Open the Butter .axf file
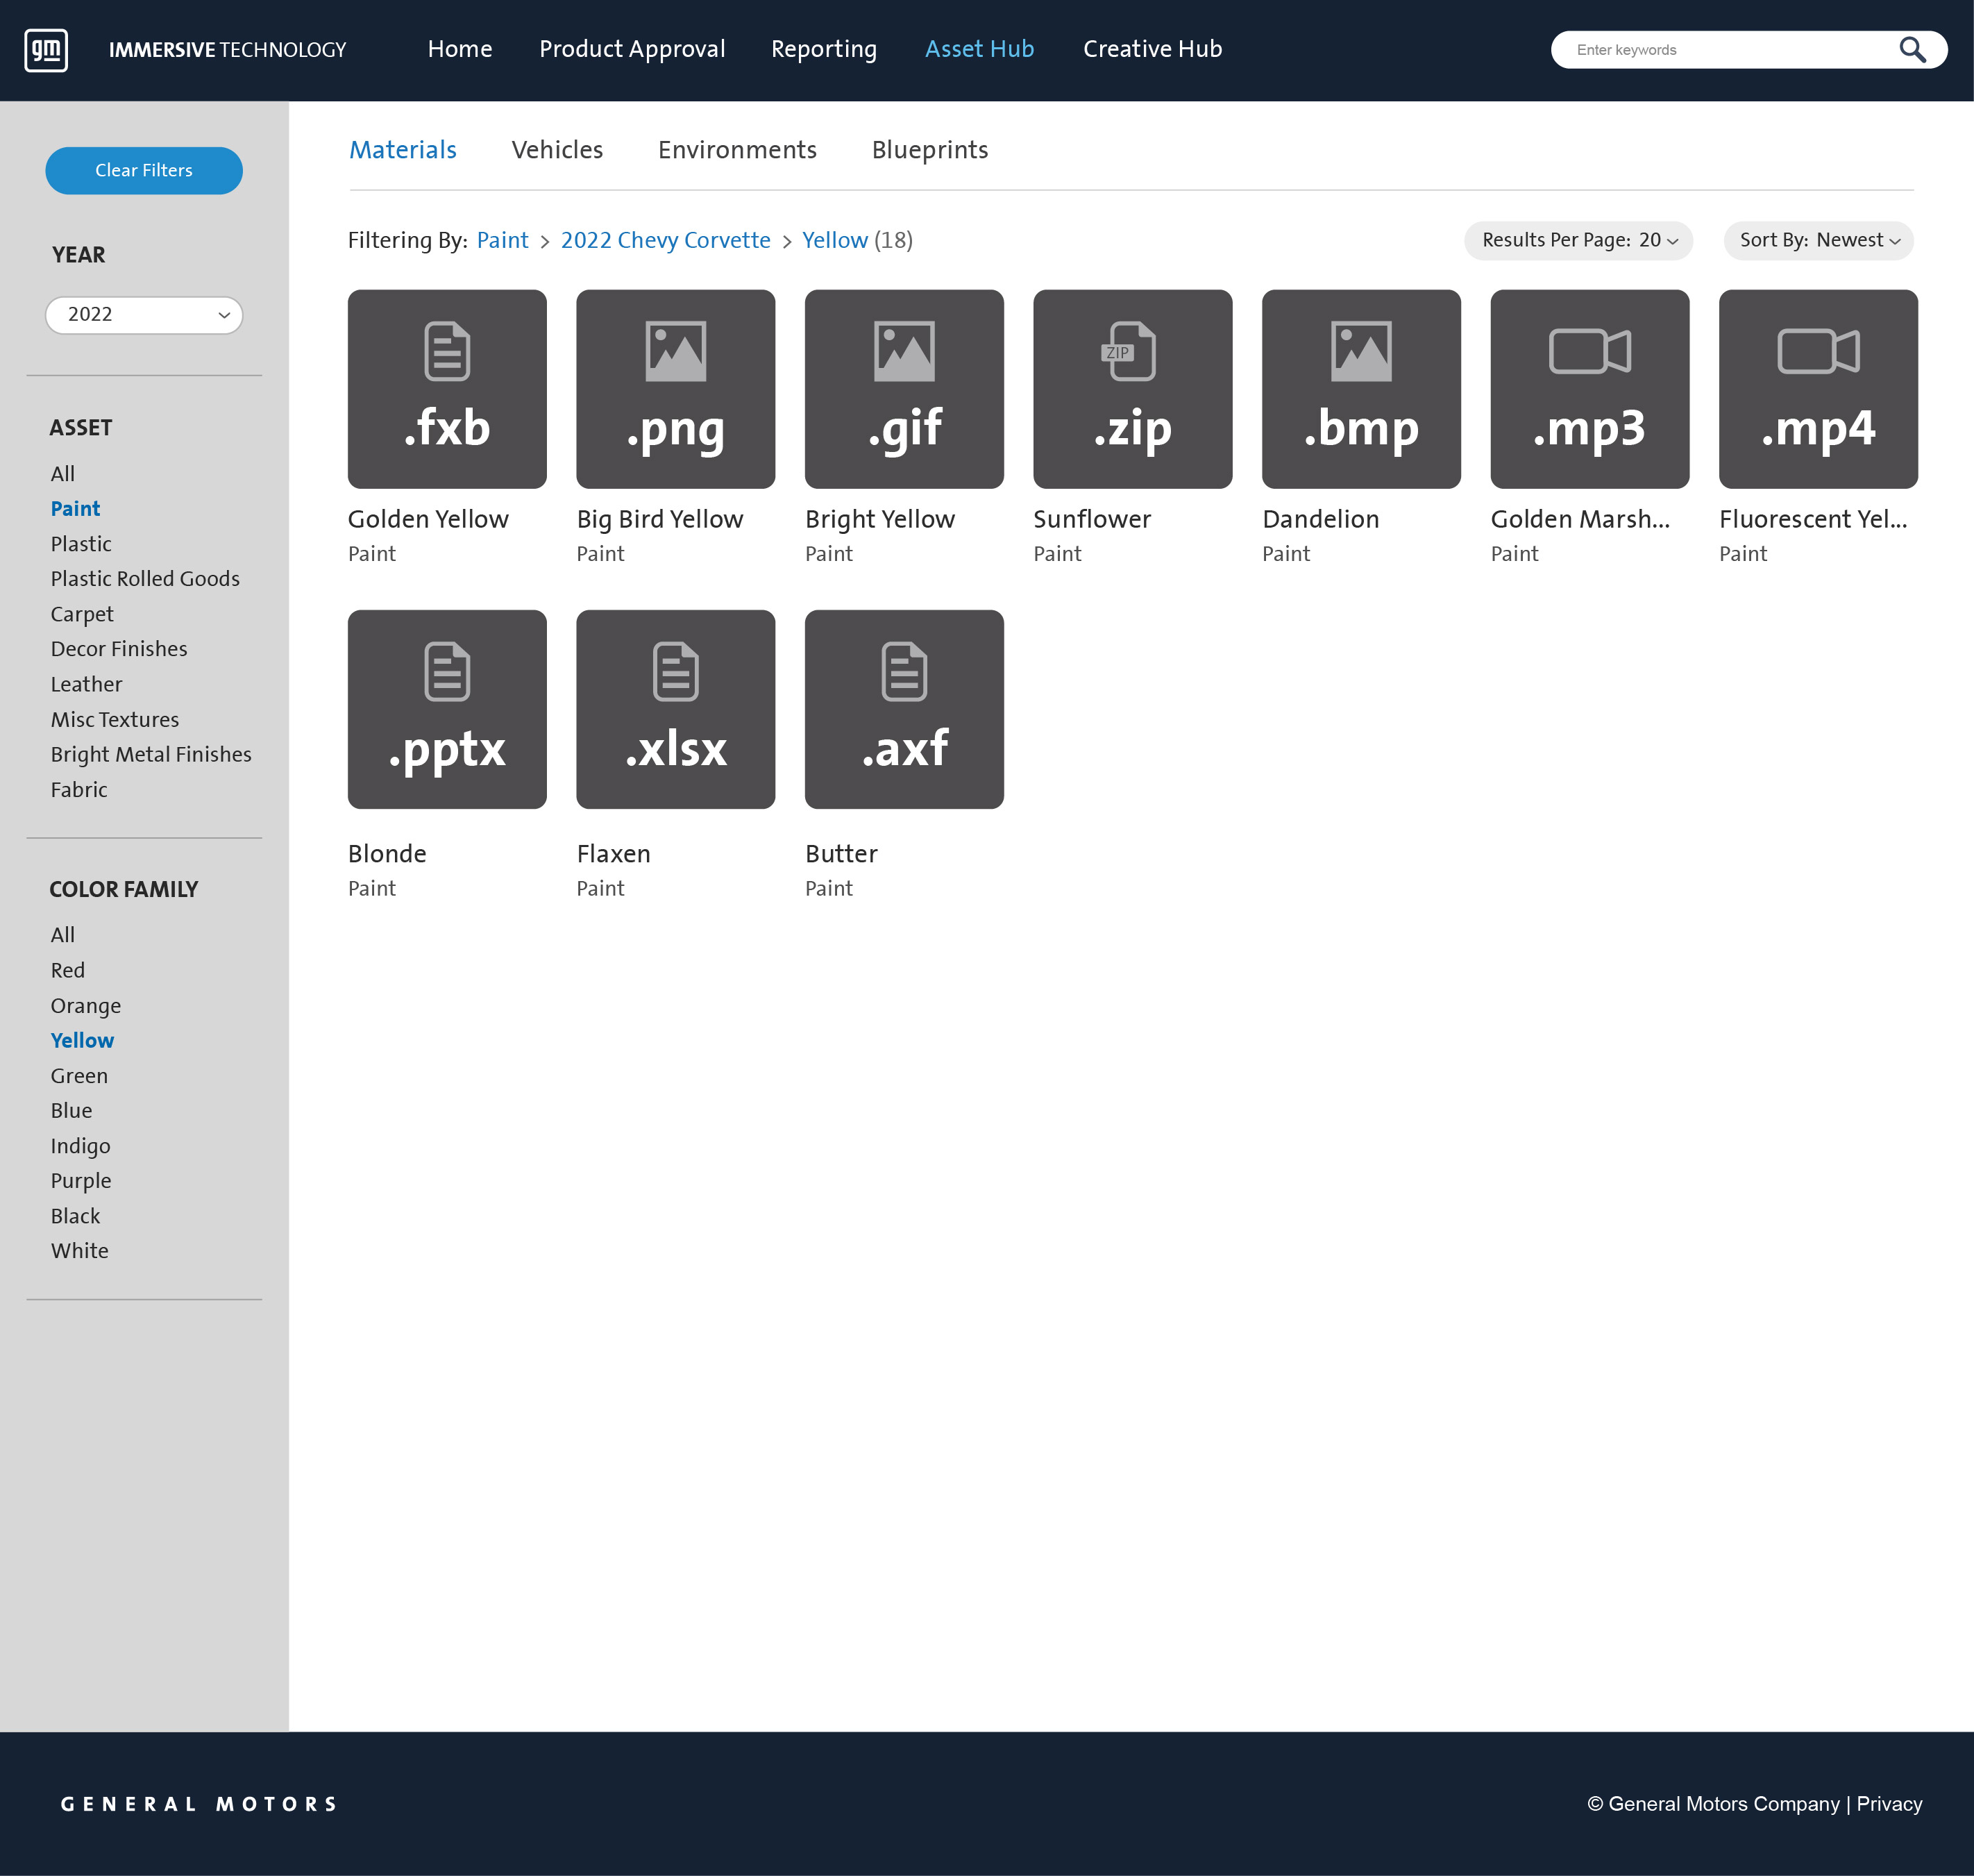The height and width of the screenshot is (1876, 1974). [904, 709]
